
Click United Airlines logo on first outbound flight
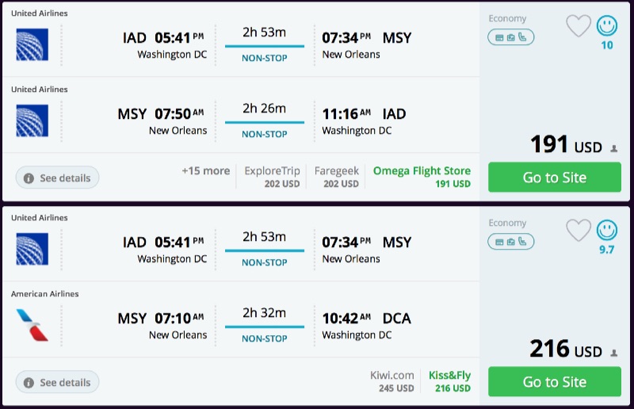click(x=32, y=44)
